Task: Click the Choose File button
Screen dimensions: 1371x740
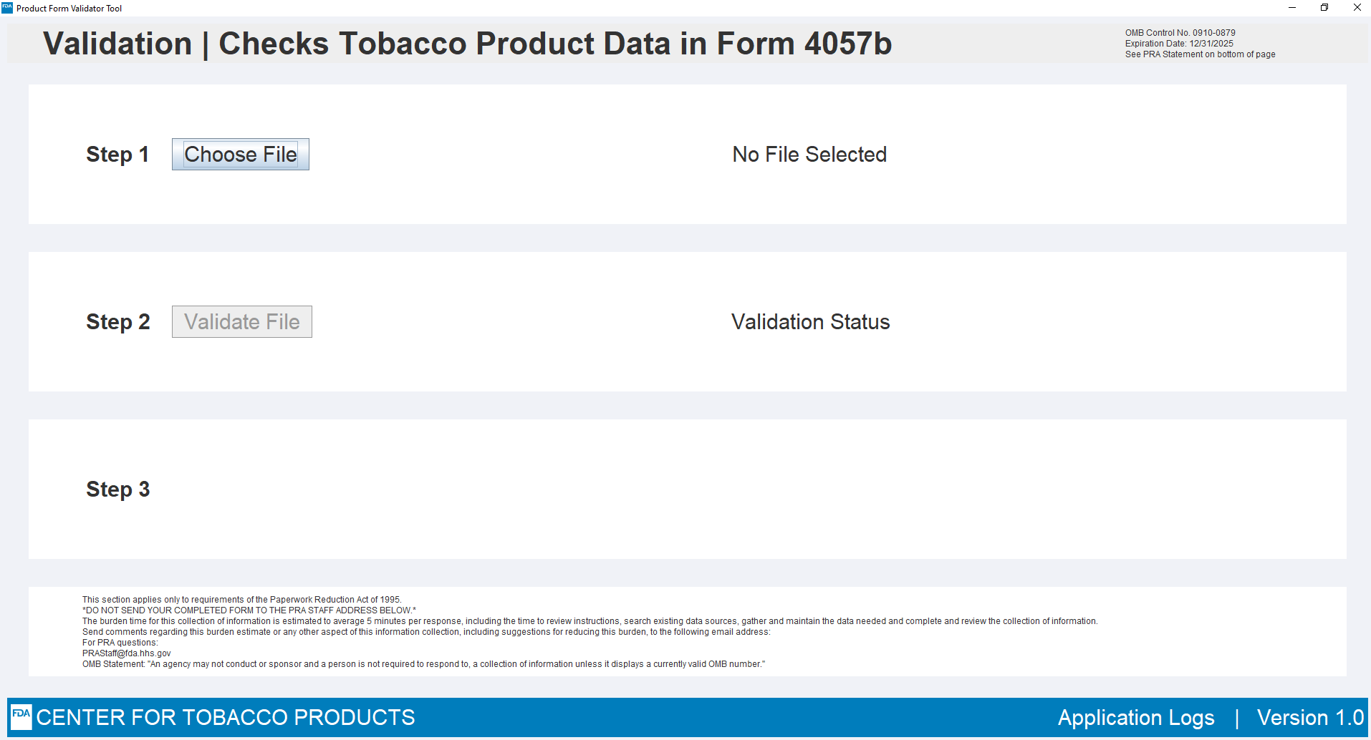Action: coord(241,155)
